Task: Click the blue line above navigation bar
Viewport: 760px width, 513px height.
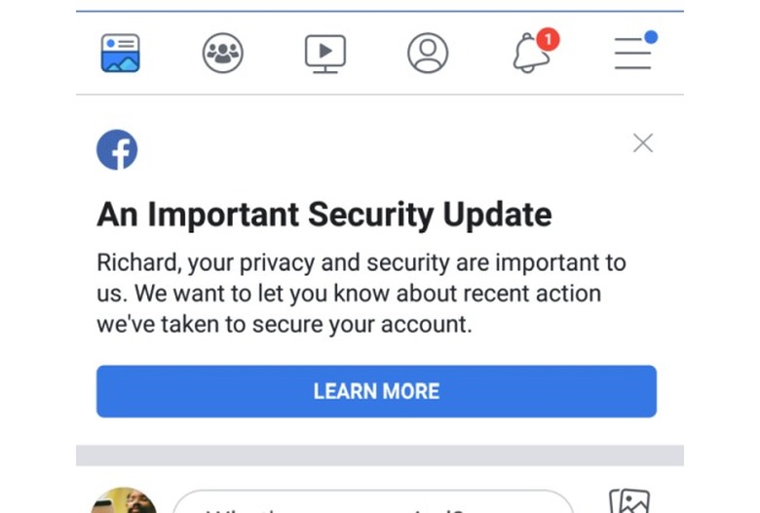Action: 380,11
